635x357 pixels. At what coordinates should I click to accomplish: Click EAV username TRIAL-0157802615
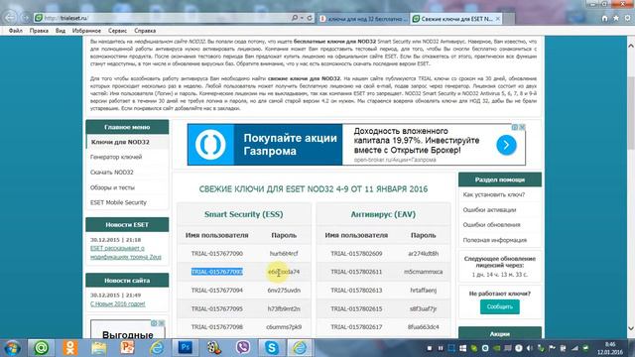click(356, 308)
